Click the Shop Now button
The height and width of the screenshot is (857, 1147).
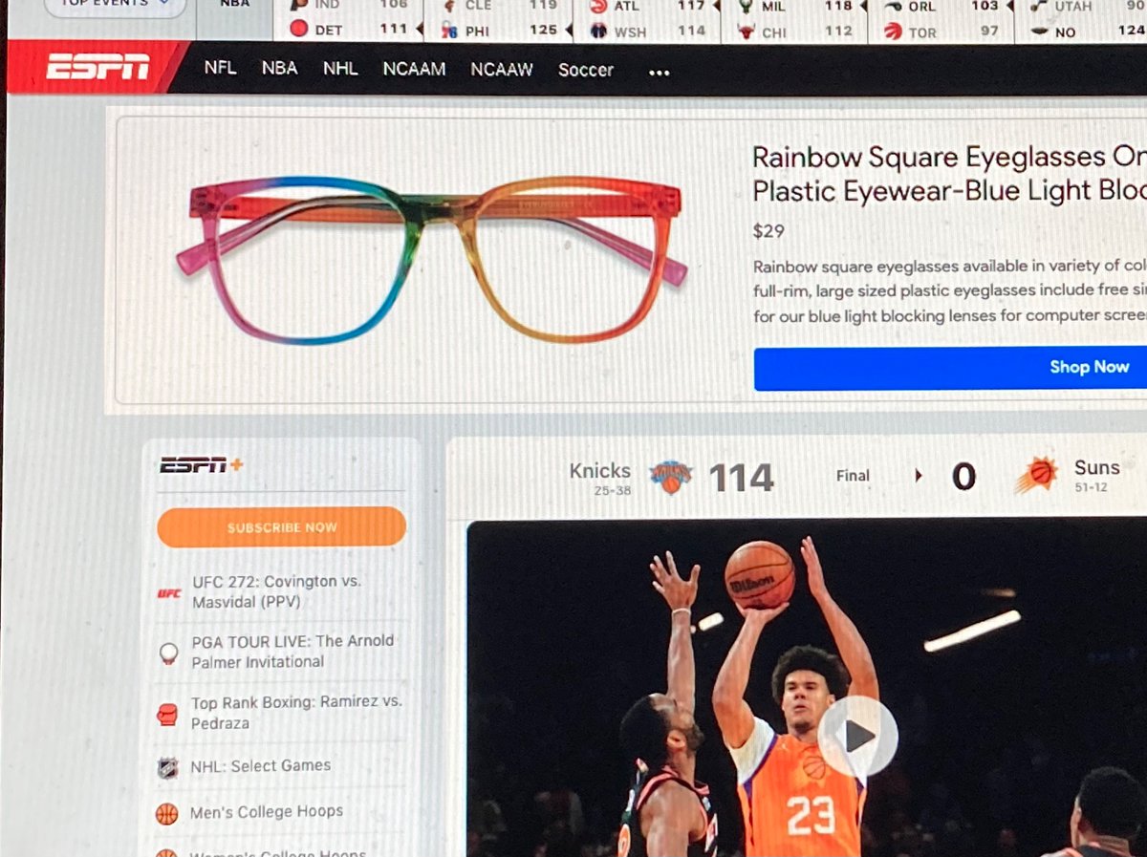coord(950,368)
